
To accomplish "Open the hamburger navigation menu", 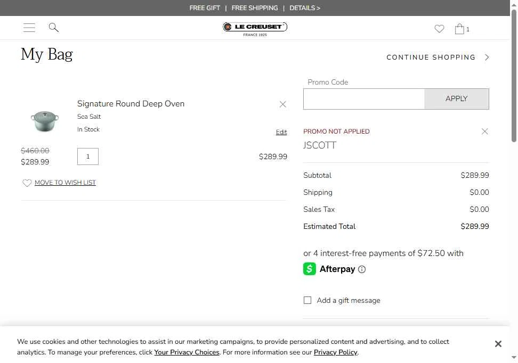I will (x=29, y=28).
